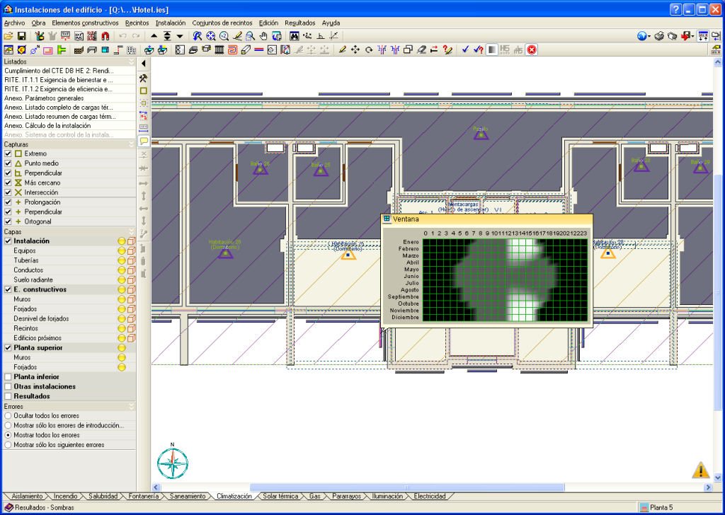Screen dimensions: 725x515
Task: Click the red circle X icon
Action: click(532, 50)
